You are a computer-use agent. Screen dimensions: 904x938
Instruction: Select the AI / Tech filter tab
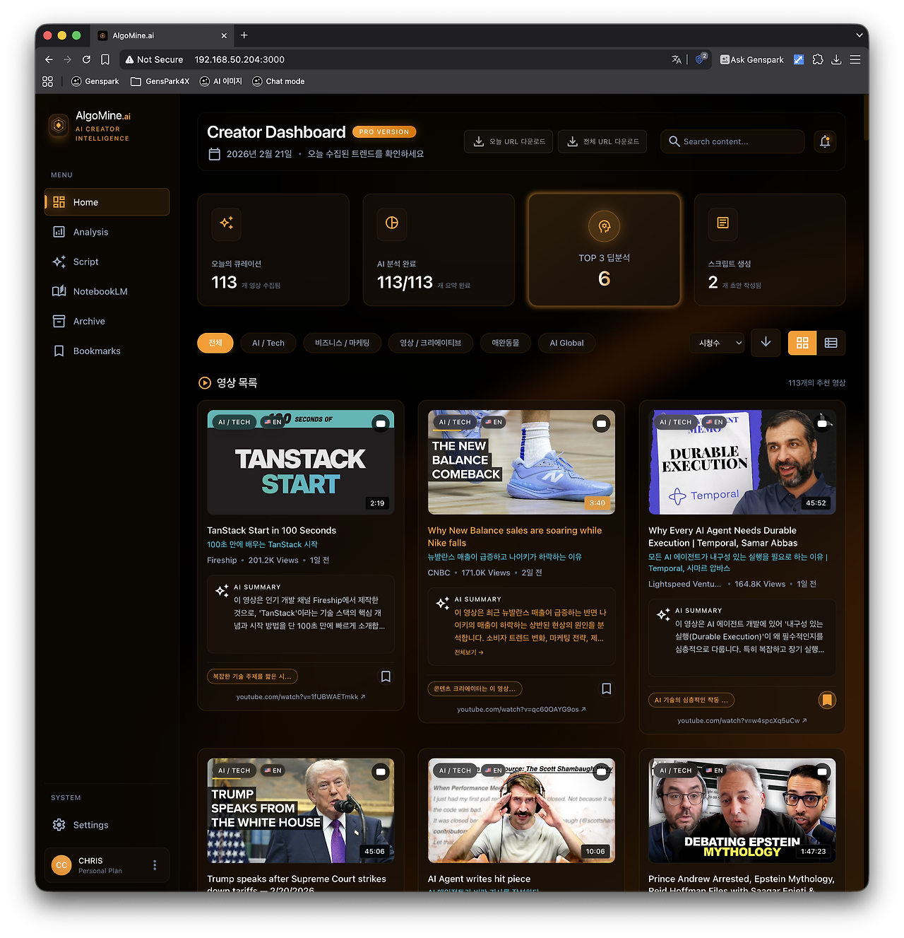click(268, 343)
